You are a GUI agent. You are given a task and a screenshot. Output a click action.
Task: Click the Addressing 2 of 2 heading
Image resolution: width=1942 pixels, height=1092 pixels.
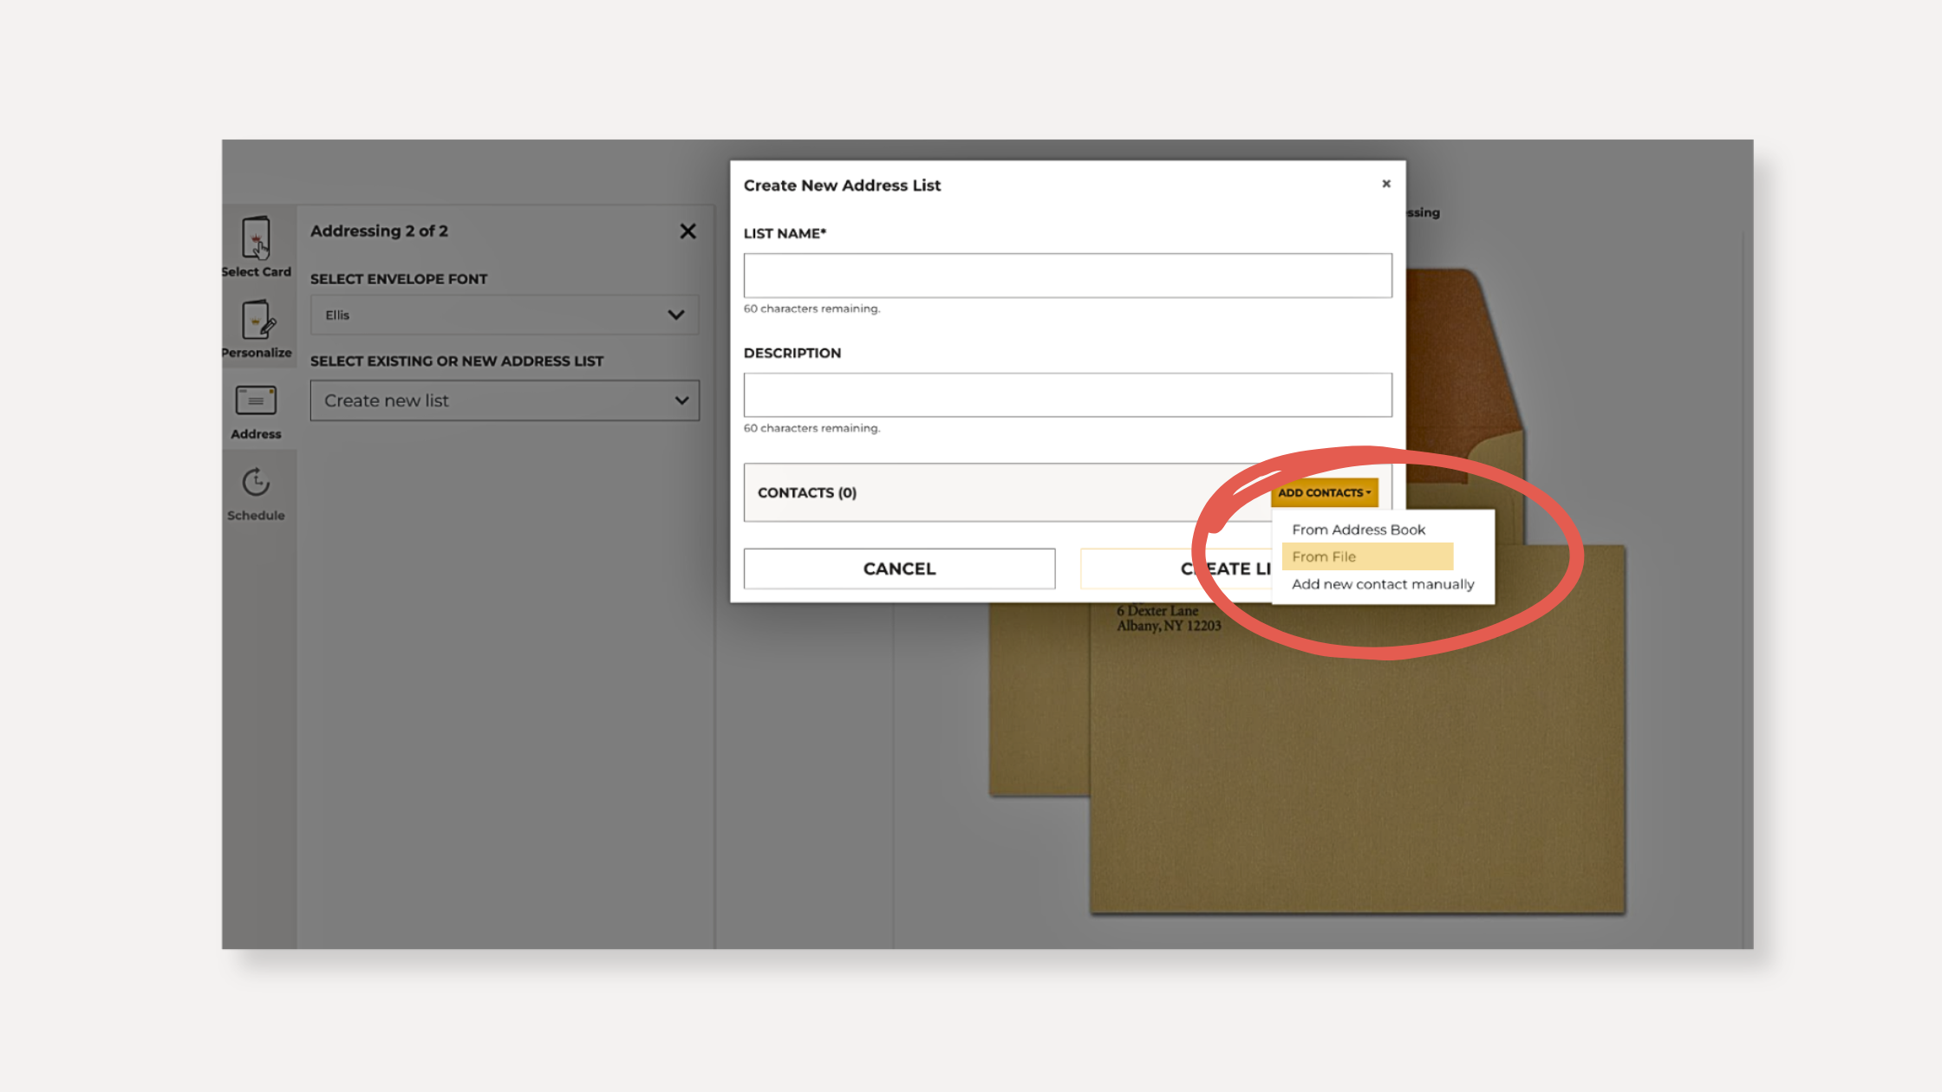point(379,231)
